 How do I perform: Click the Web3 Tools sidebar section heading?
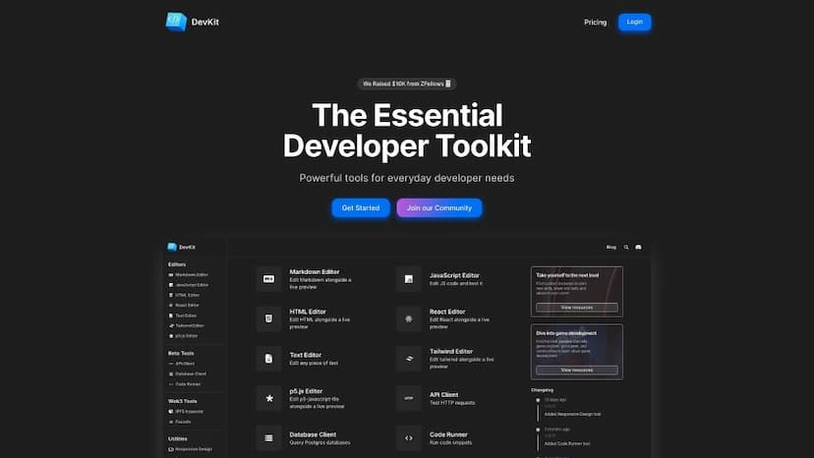click(183, 401)
